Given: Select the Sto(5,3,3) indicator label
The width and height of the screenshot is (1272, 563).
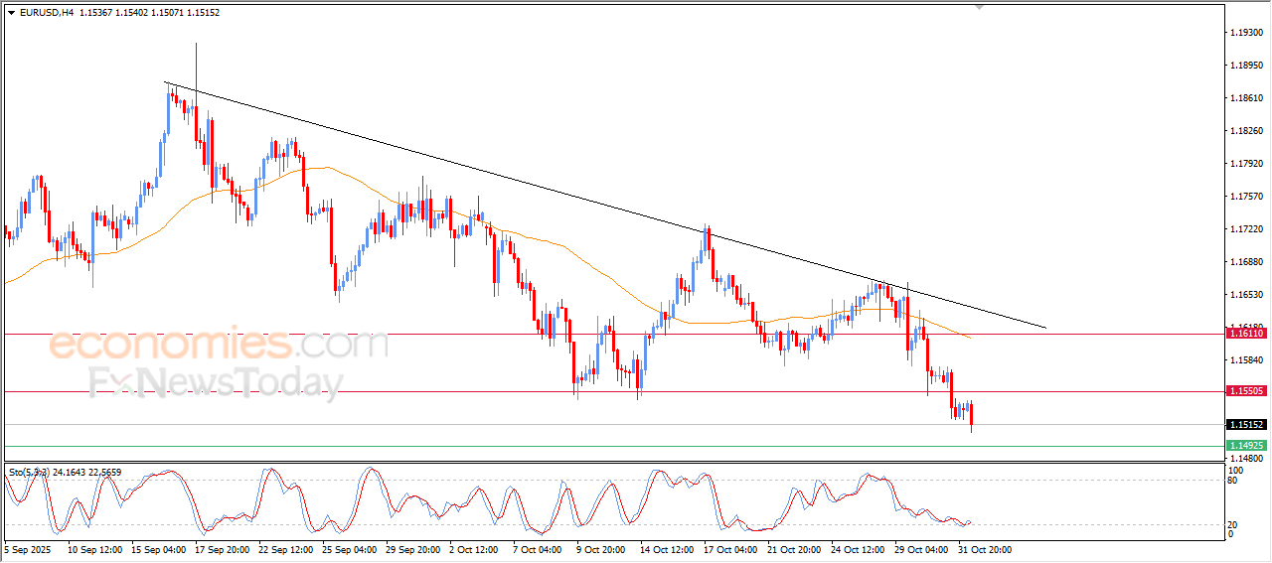Looking at the screenshot, I should (x=30, y=472).
